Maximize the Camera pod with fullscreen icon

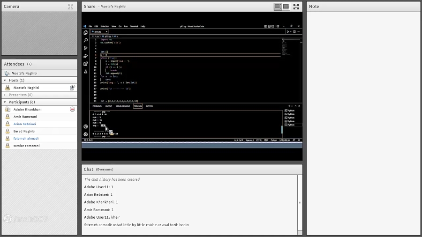tap(70, 7)
